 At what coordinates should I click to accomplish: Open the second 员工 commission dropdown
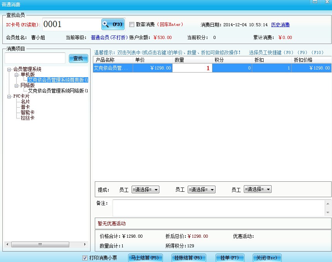[201, 189]
